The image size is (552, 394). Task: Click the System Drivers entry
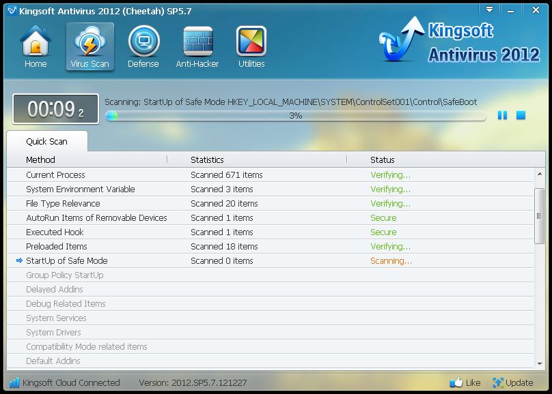[x=53, y=332]
